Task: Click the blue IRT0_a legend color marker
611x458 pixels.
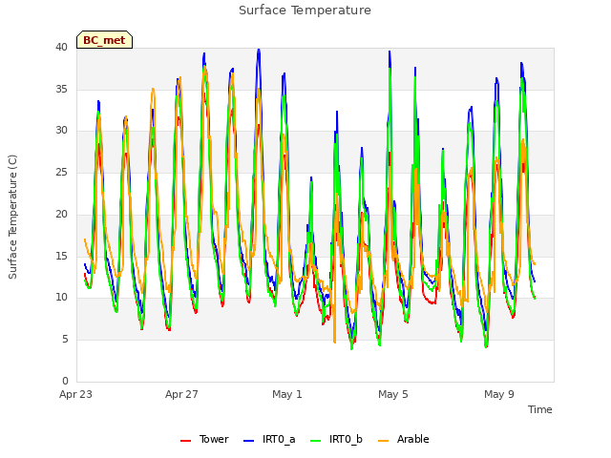Action: 248,441
